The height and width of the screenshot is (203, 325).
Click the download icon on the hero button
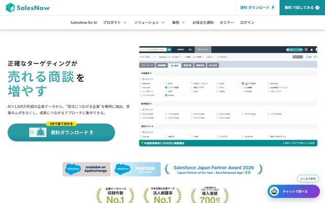tap(91, 132)
